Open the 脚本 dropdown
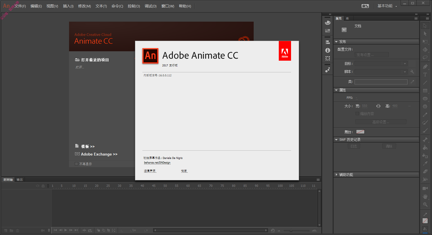This screenshot has height=235, width=432. [381, 72]
